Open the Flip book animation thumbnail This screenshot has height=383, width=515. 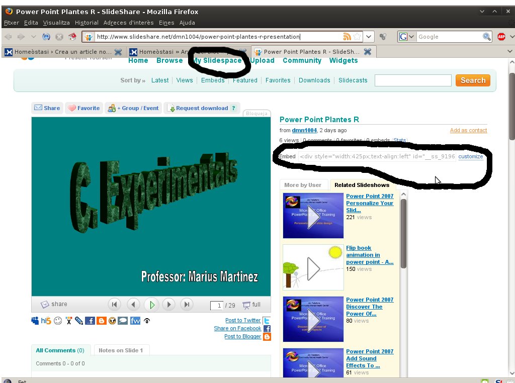[313, 267]
